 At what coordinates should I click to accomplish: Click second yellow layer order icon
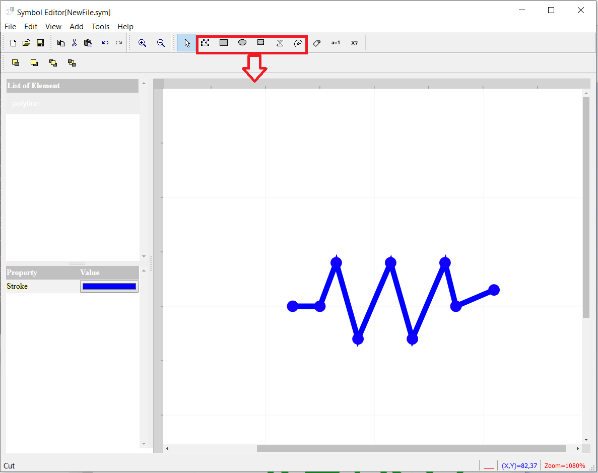click(x=34, y=63)
